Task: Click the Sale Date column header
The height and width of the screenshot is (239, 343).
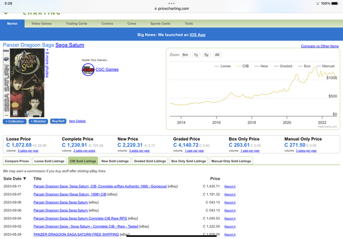Action: [x=14, y=179]
